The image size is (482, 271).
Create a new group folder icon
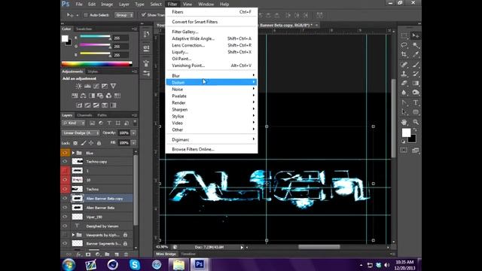click(x=107, y=254)
